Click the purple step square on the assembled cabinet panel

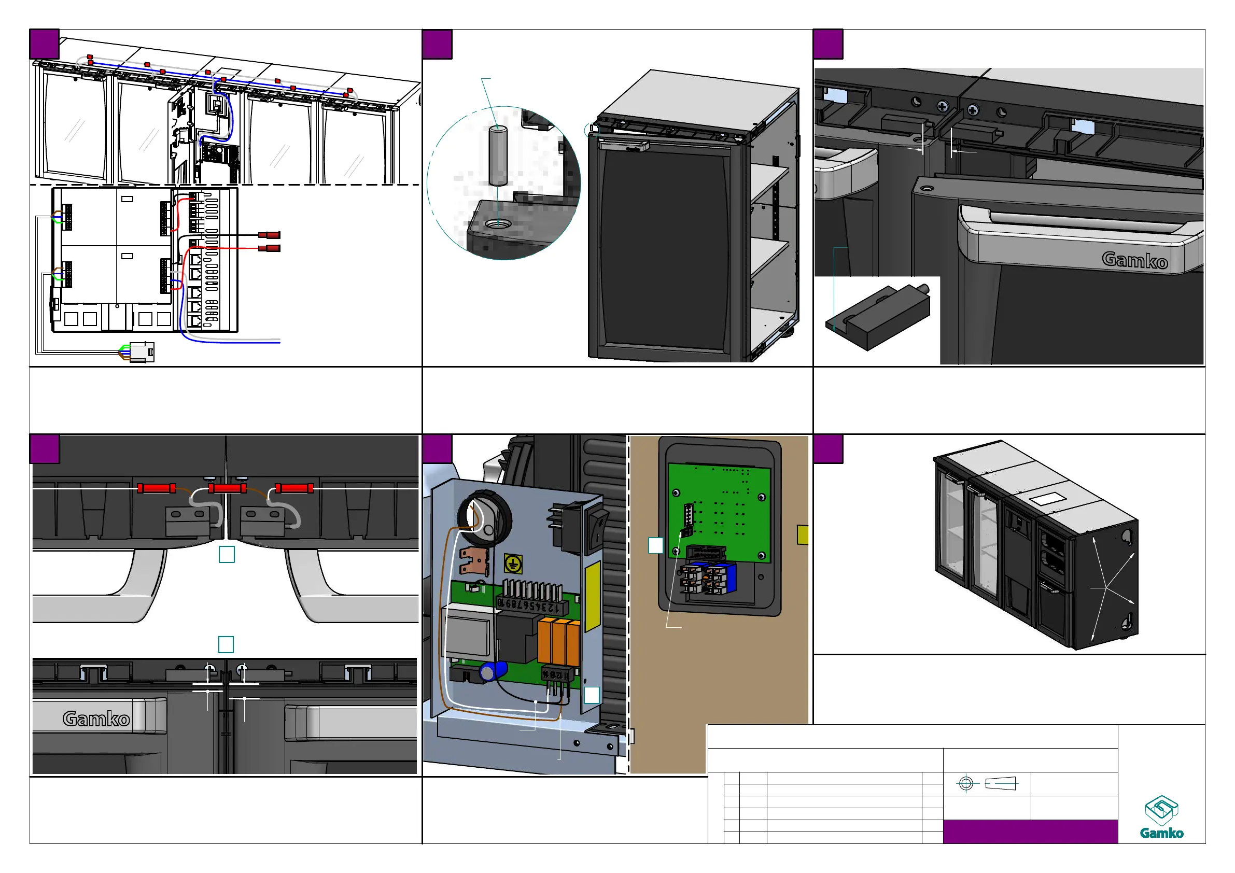(x=828, y=448)
